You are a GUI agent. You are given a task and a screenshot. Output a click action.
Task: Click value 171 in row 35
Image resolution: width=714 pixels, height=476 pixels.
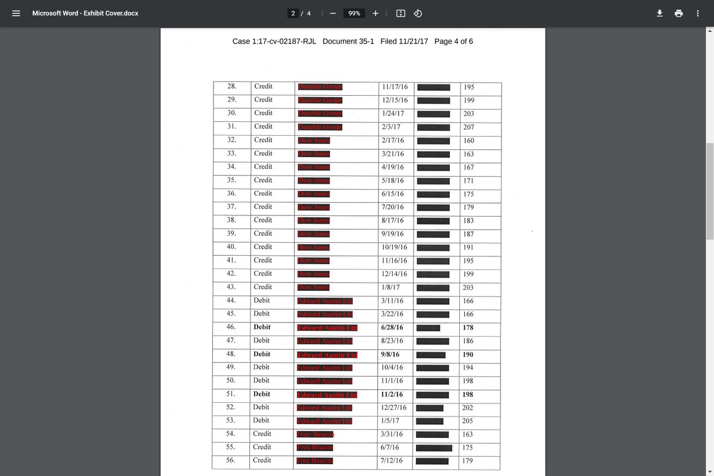click(x=469, y=181)
